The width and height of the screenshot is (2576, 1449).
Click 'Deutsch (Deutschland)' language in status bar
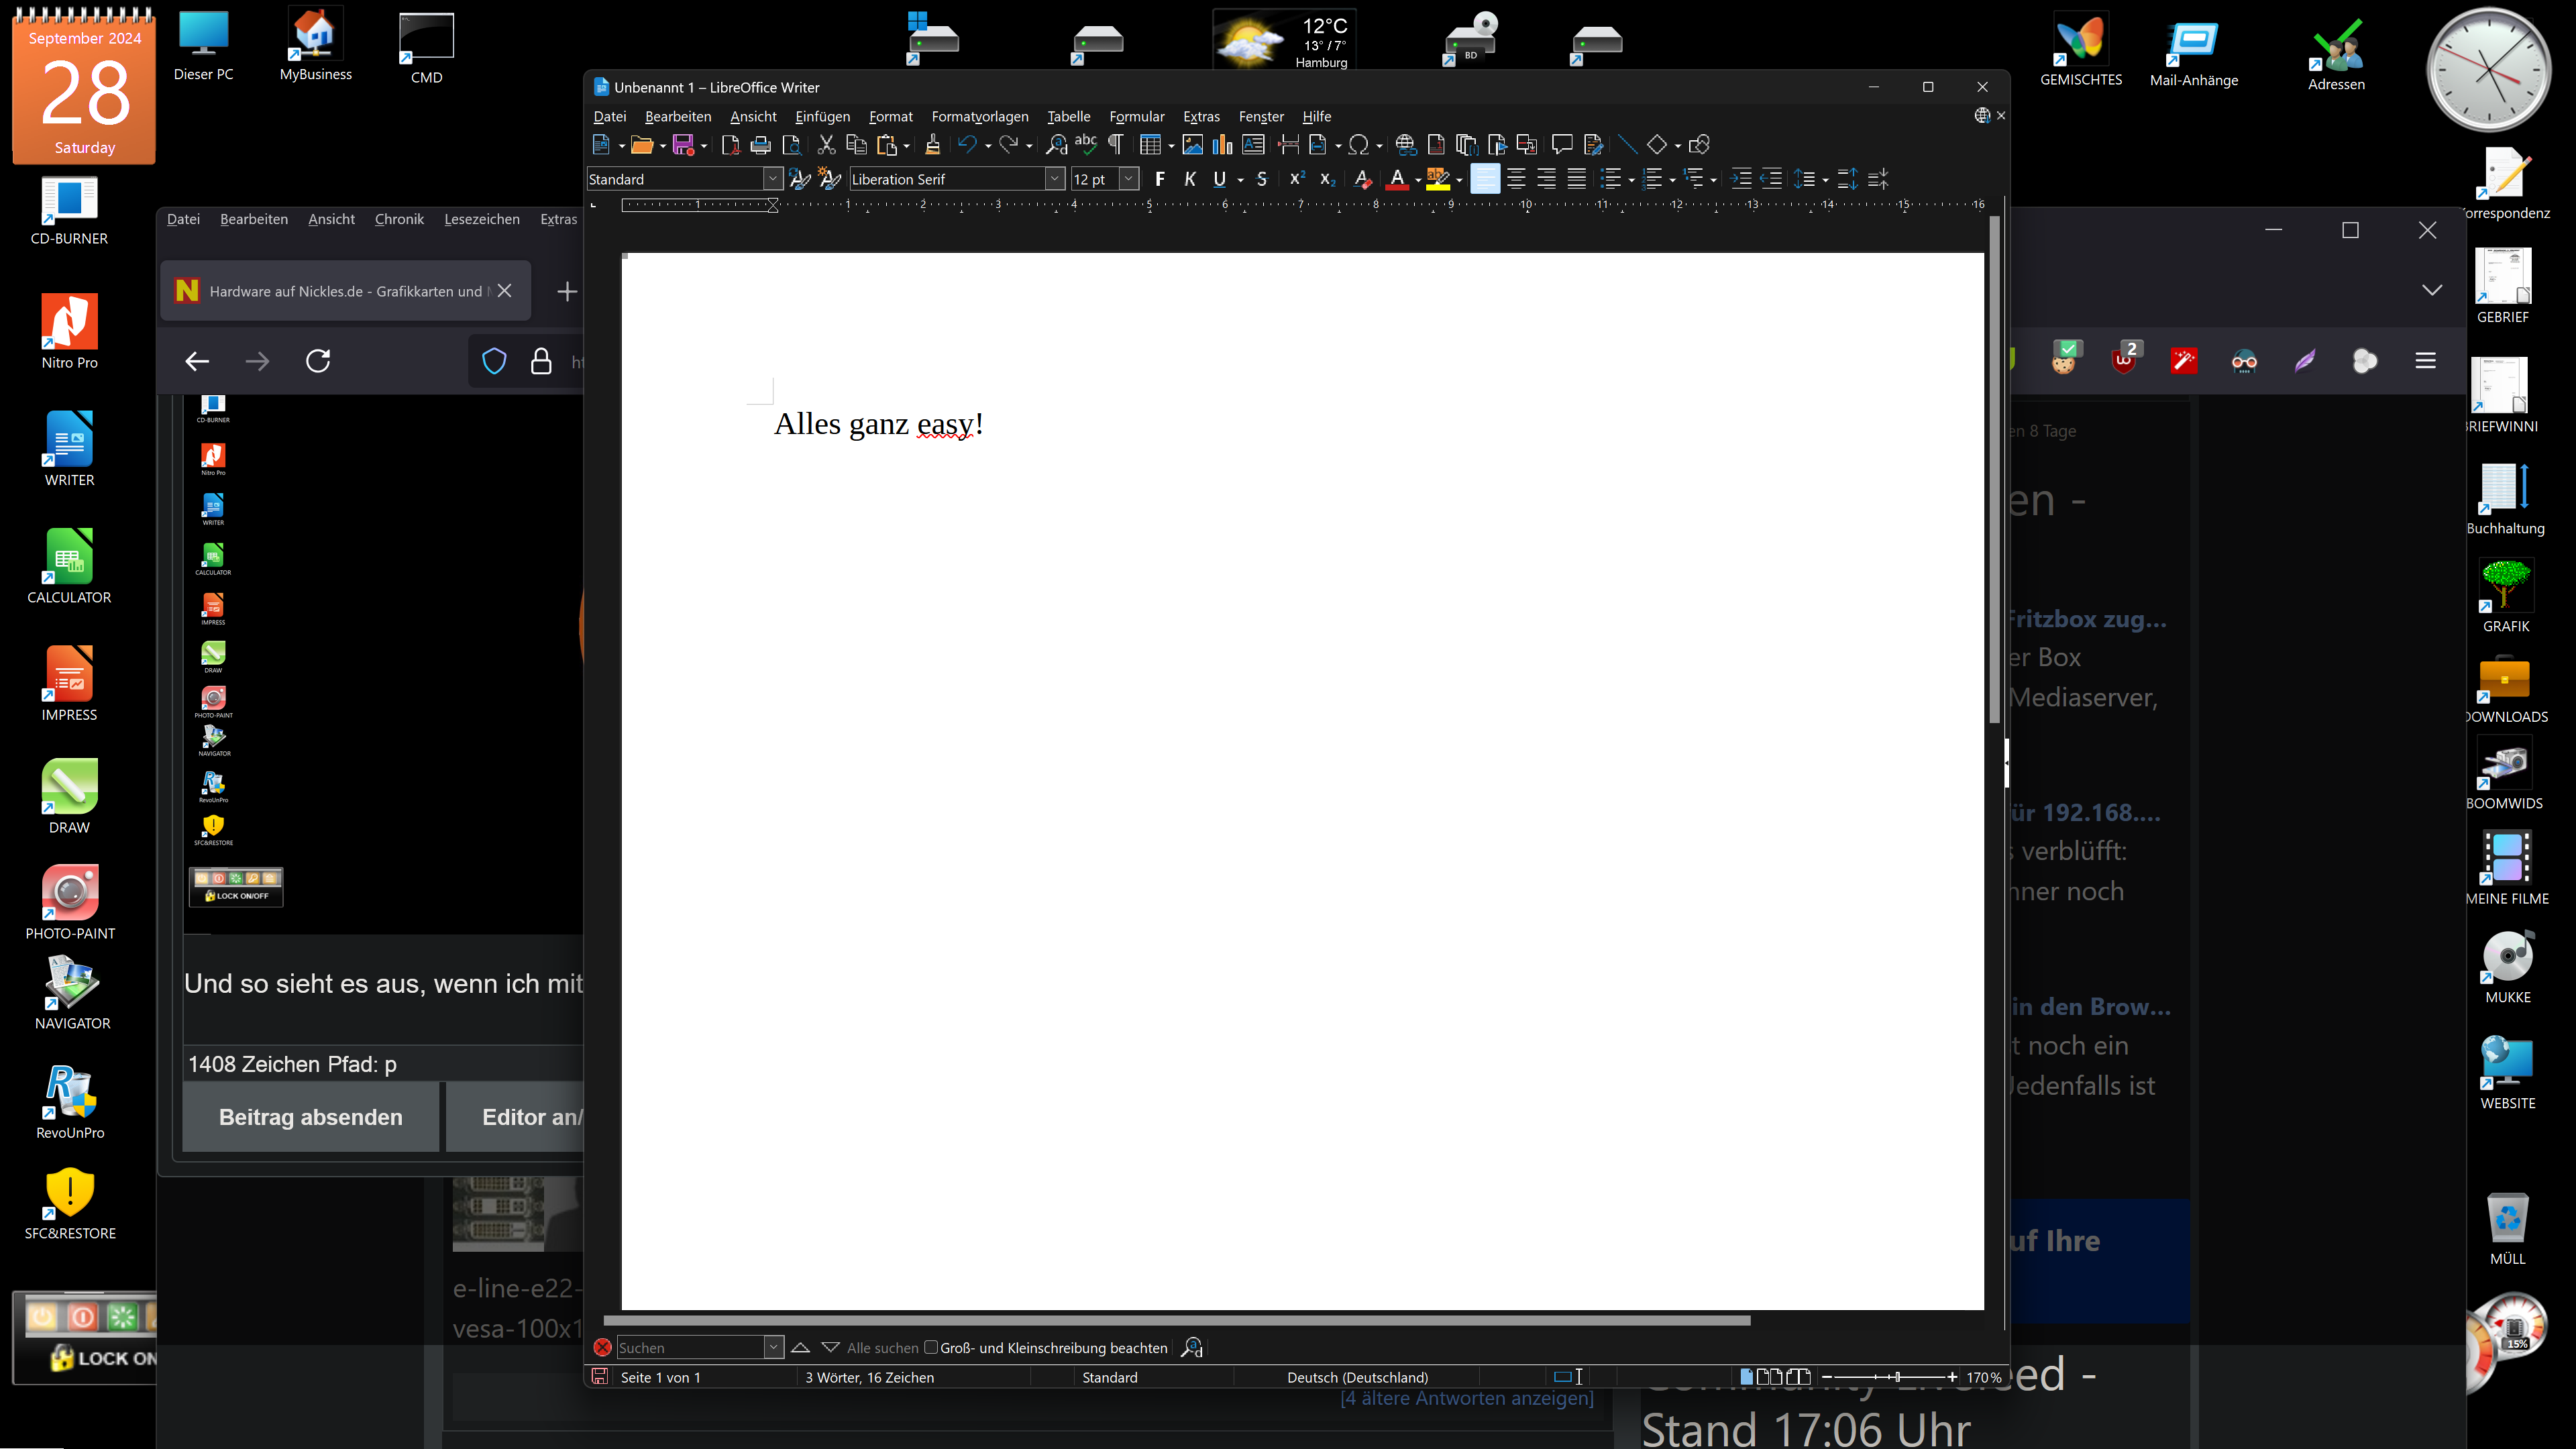(x=1357, y=1377)
